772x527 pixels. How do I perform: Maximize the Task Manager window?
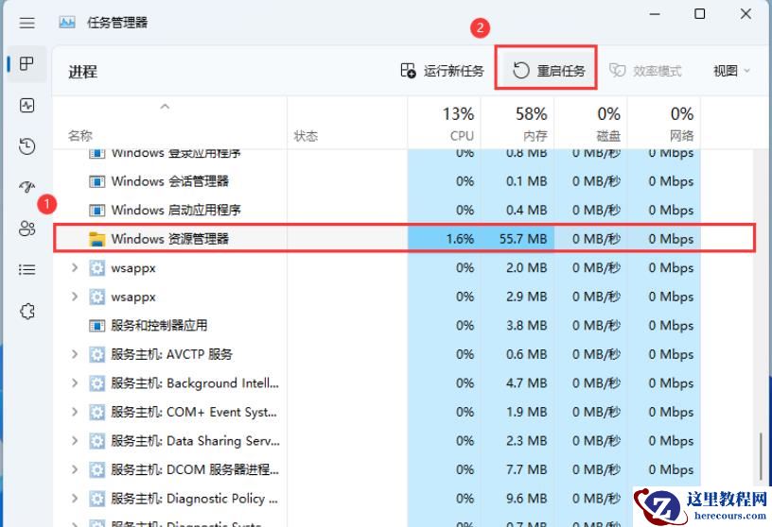pyautogui.click(x=700, y=14)
